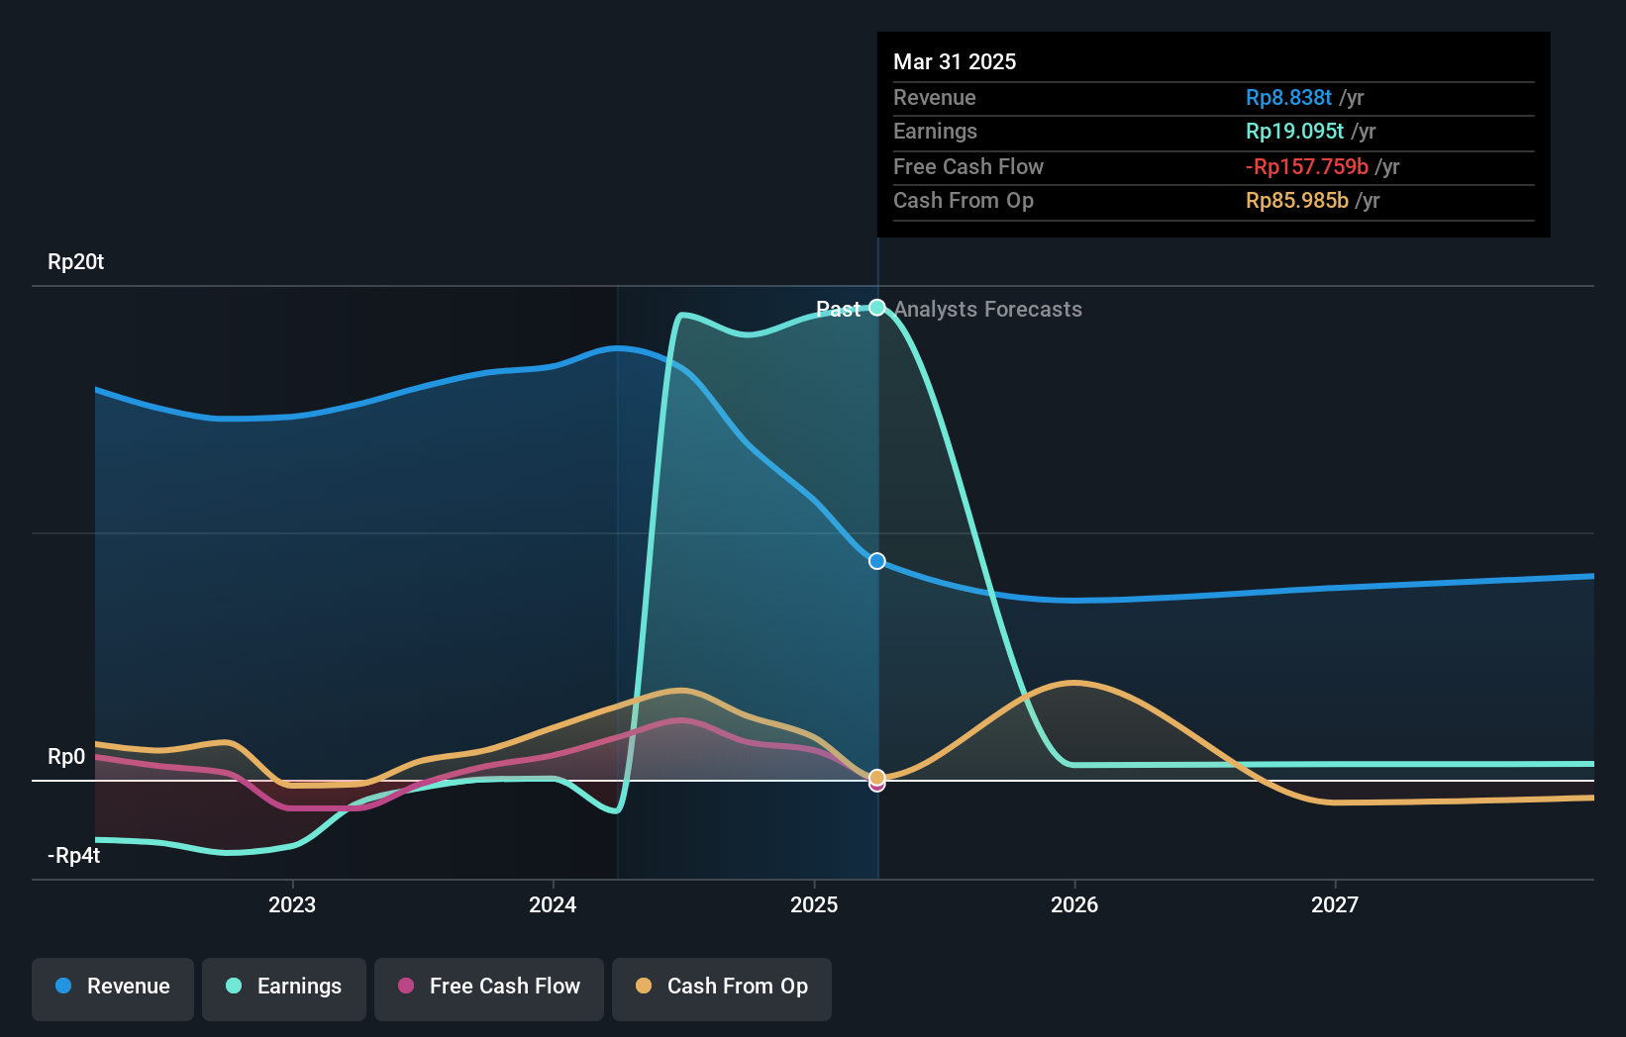Click the Analysts Forecasts label

click(x=988, y=310)
